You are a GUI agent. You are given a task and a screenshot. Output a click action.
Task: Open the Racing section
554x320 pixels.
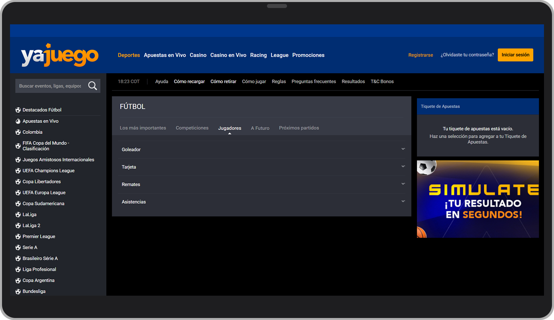pos(259,55)
